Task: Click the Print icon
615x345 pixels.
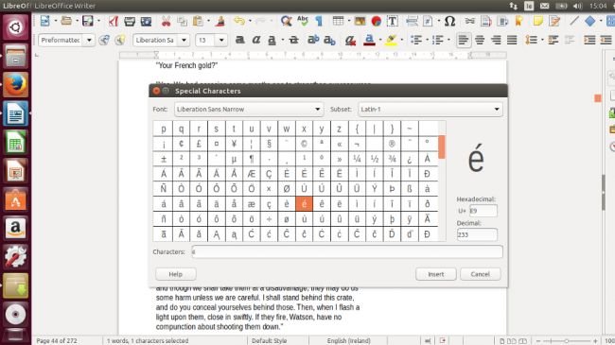Action: click(x=130, y=21)
